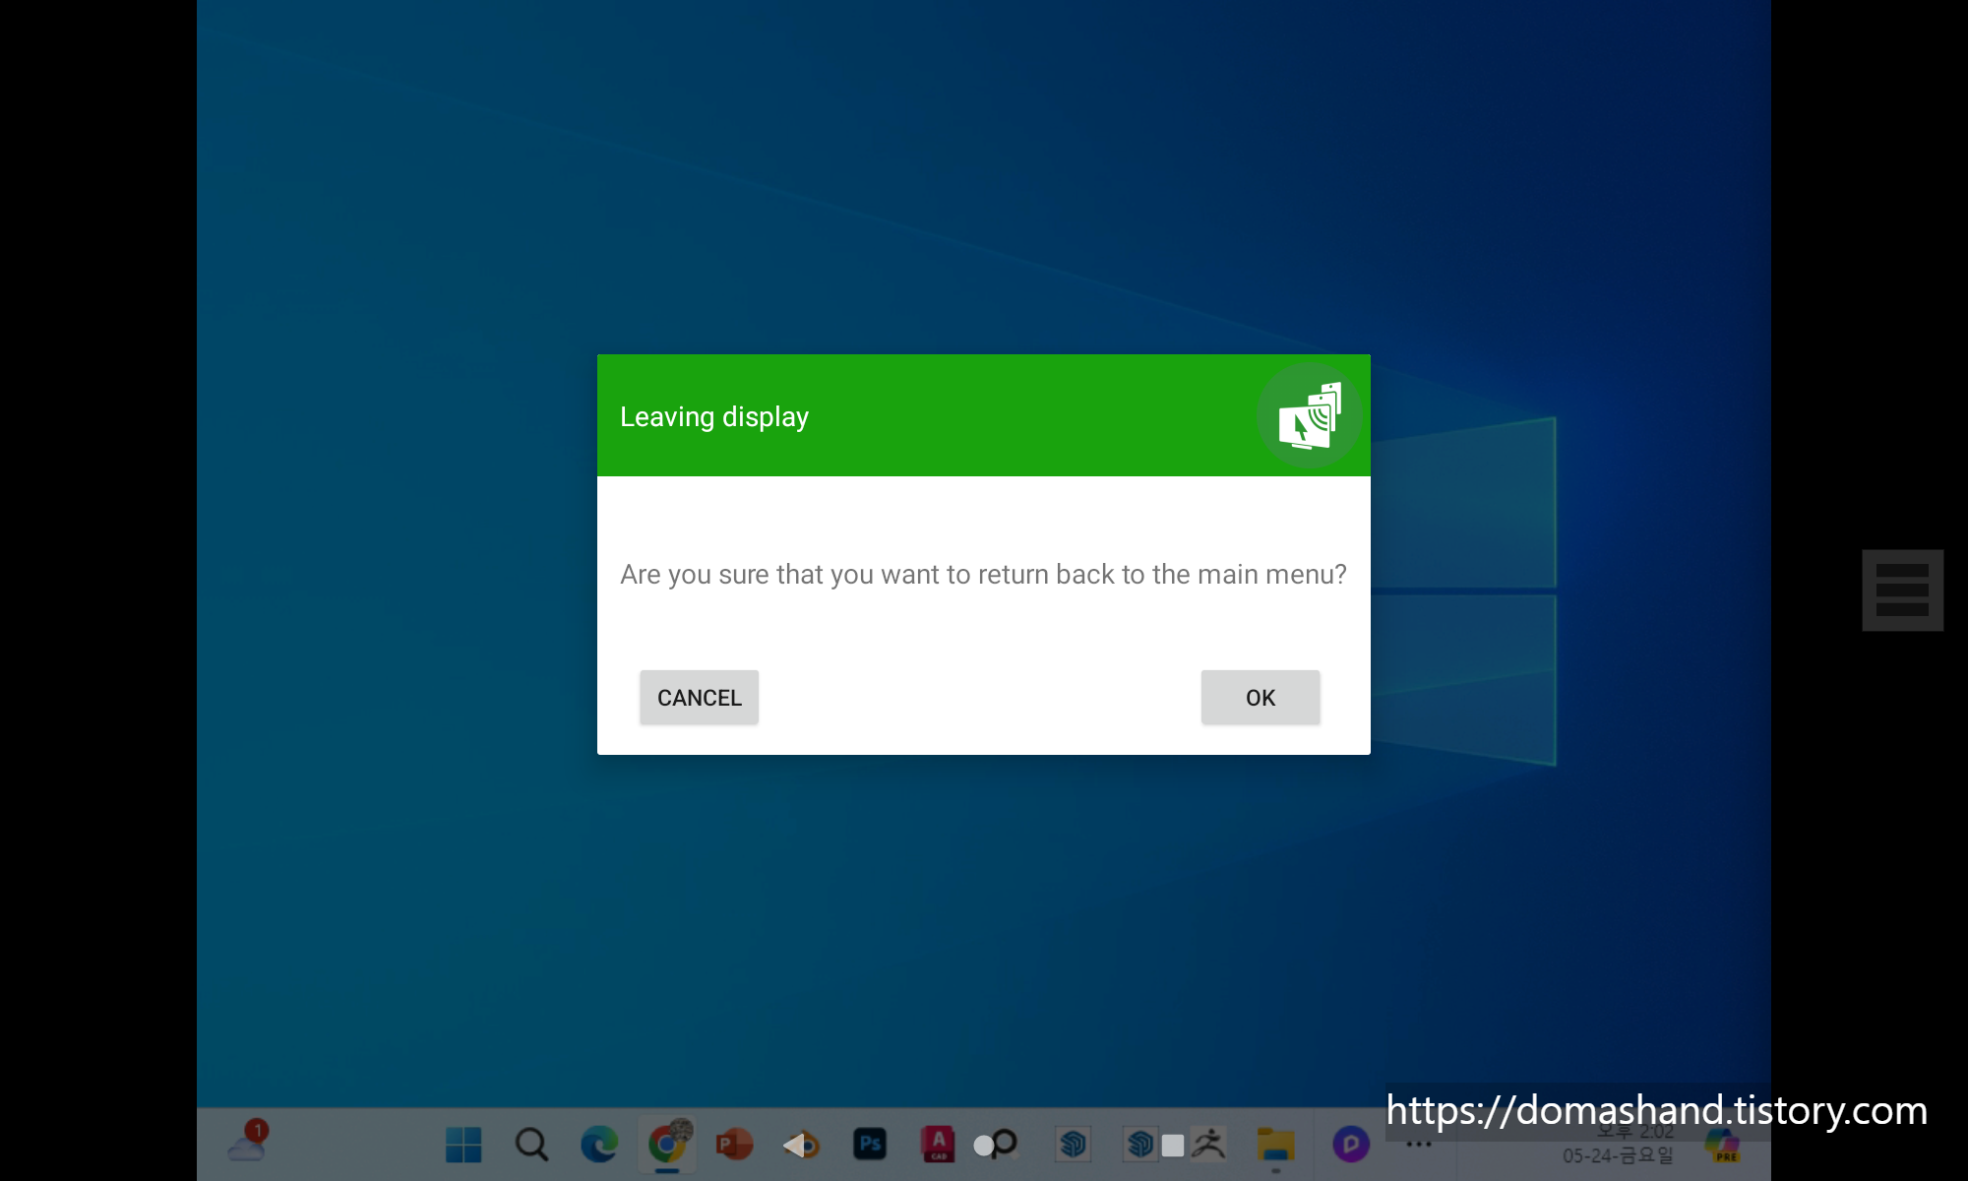Click the first SketchUp taskbar icon
Image resolution: width=1968 pixels, height=1181 pixels.
1073,1144
